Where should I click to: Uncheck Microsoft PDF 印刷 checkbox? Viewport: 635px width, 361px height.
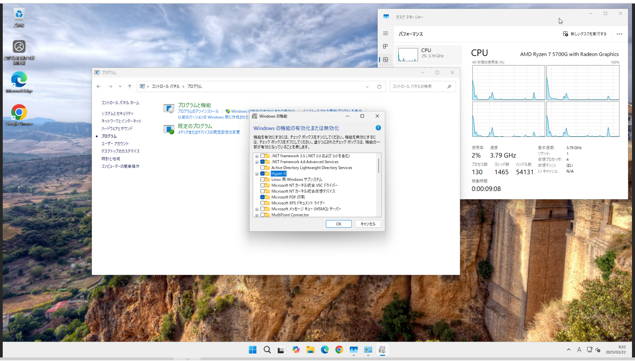(x=262, y=197)
